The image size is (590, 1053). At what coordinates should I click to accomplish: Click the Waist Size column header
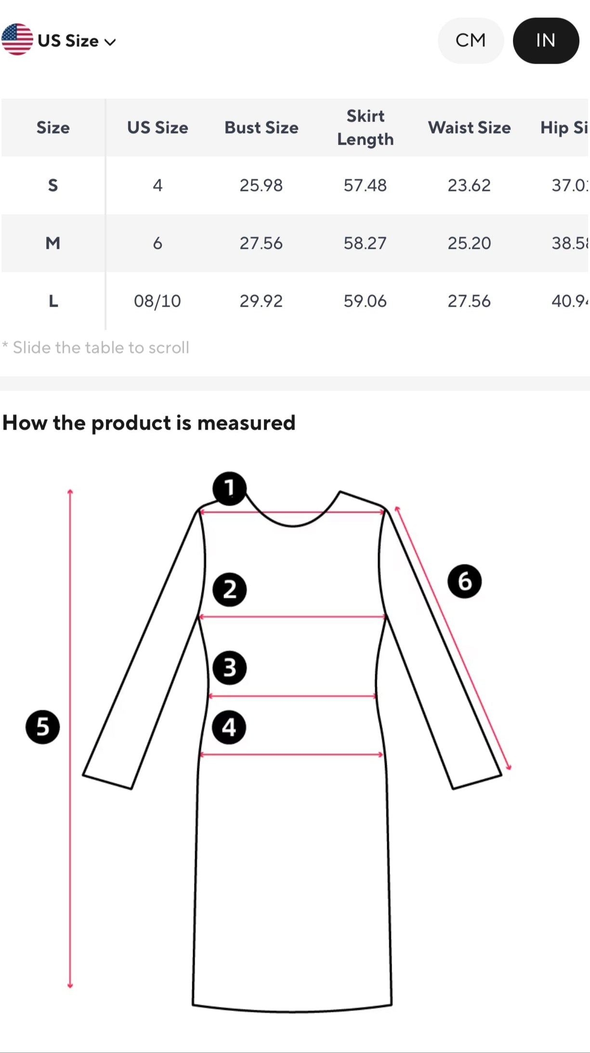coord(469,128)
